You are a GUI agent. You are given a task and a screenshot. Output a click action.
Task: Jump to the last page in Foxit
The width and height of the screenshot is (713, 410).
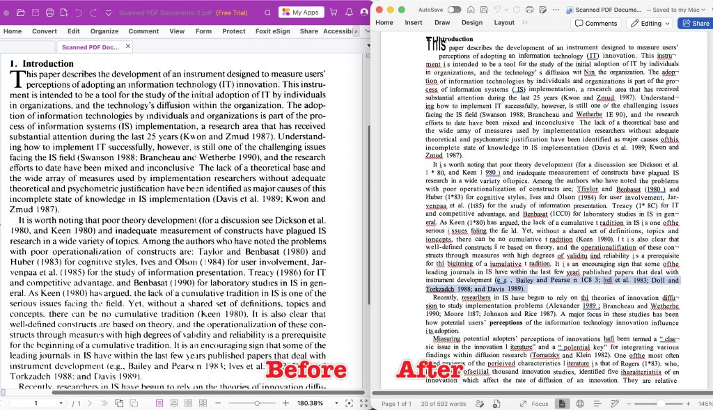(x=104, y=403)
